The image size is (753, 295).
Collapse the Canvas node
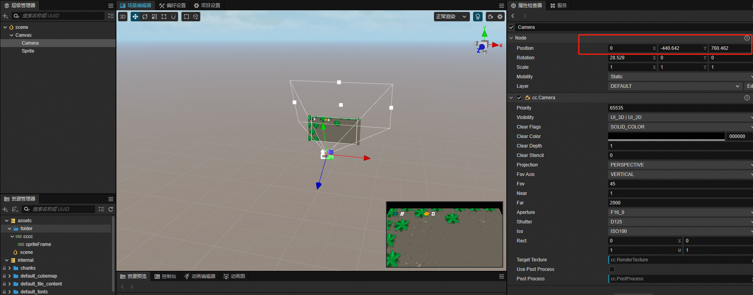[x=11, y=35]
